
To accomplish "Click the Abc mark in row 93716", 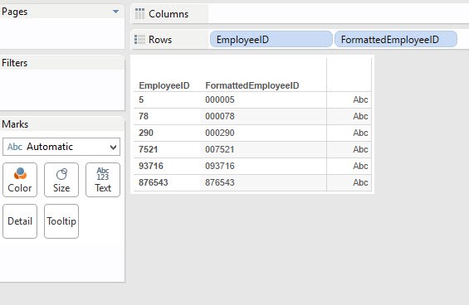I will [360, 166].
